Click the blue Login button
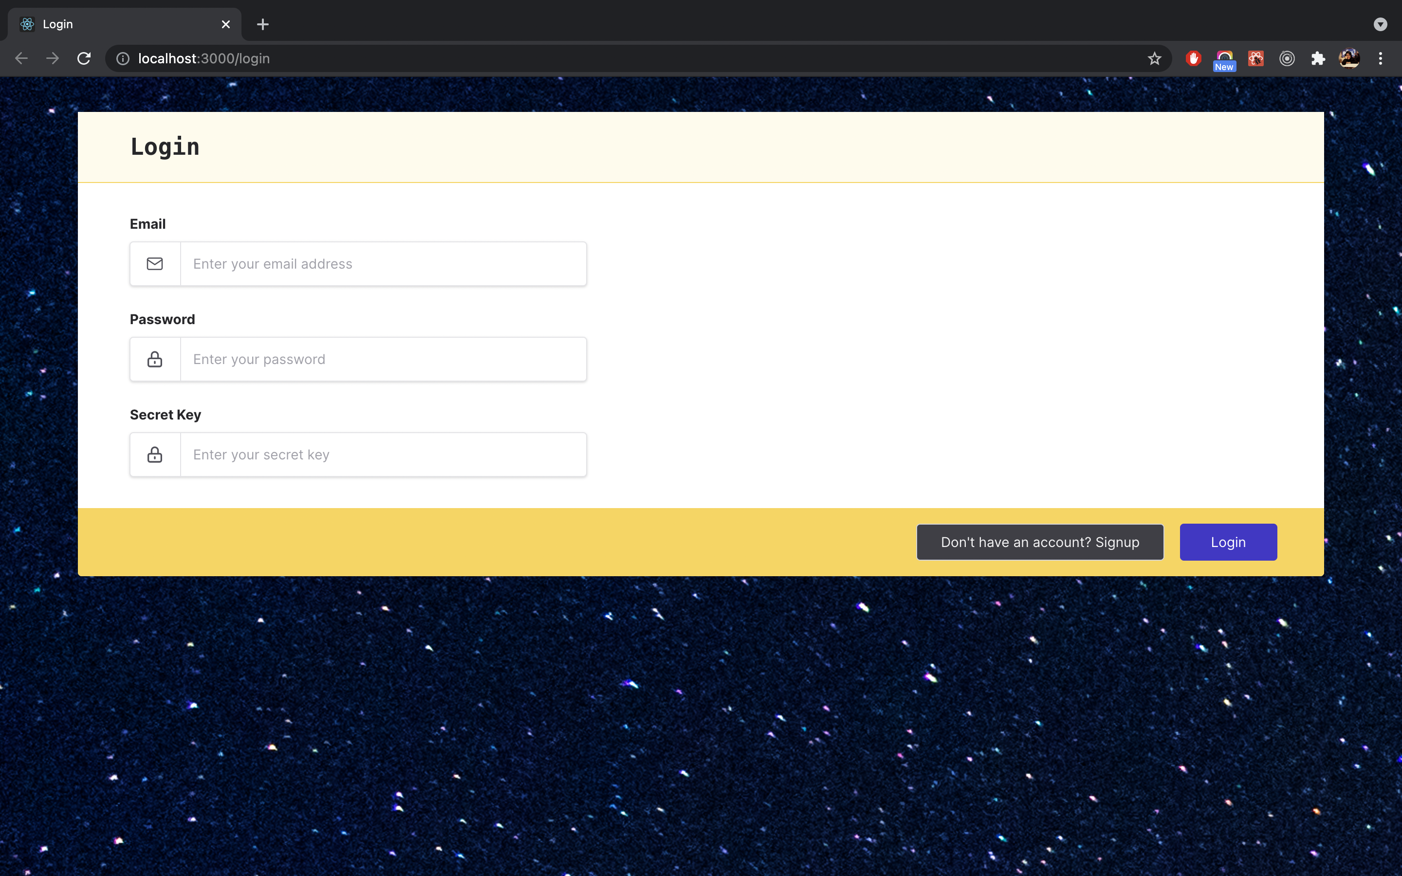1402x876 pixels. (1228, 542)
